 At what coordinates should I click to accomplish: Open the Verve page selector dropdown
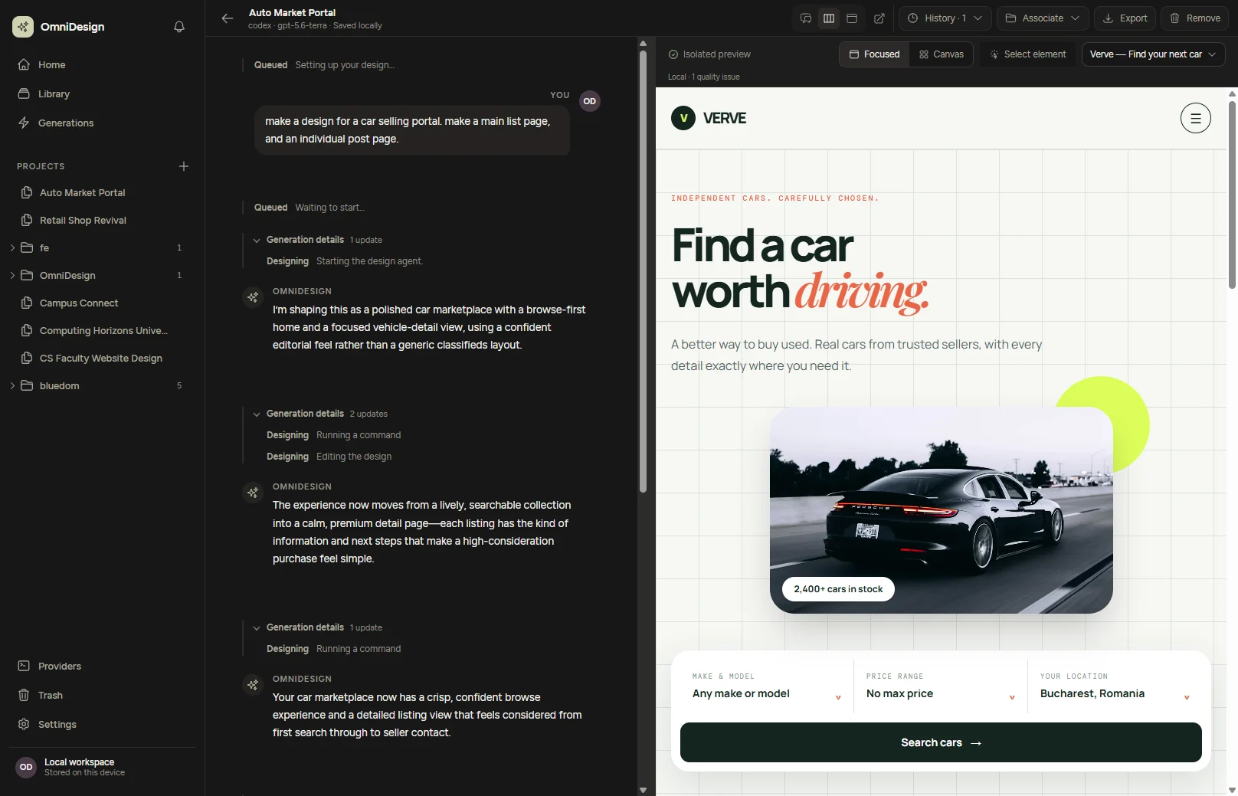[1153, 54]
